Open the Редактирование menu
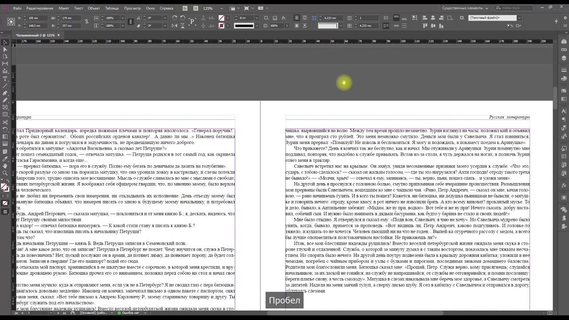 pos(40,8)
